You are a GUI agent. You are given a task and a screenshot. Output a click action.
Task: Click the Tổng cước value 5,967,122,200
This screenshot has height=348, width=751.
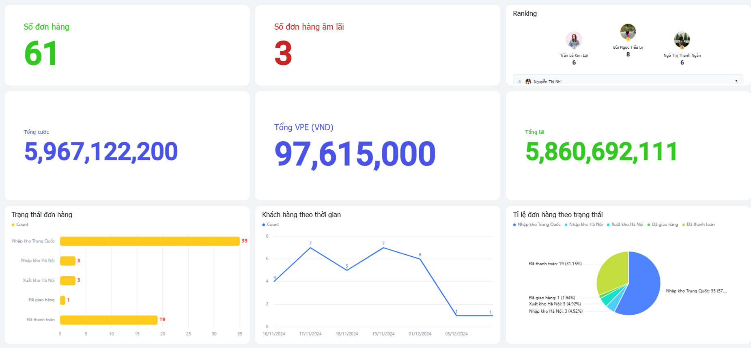101,152
